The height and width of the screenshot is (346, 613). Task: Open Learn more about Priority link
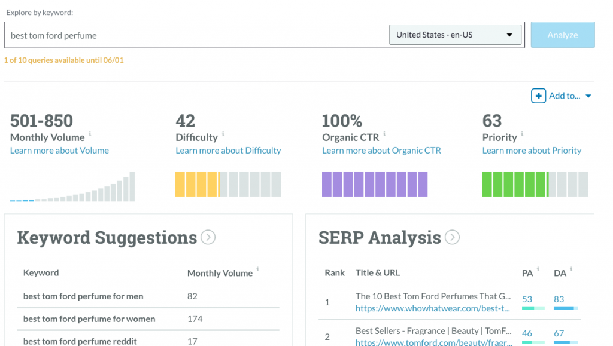point(532,151)
